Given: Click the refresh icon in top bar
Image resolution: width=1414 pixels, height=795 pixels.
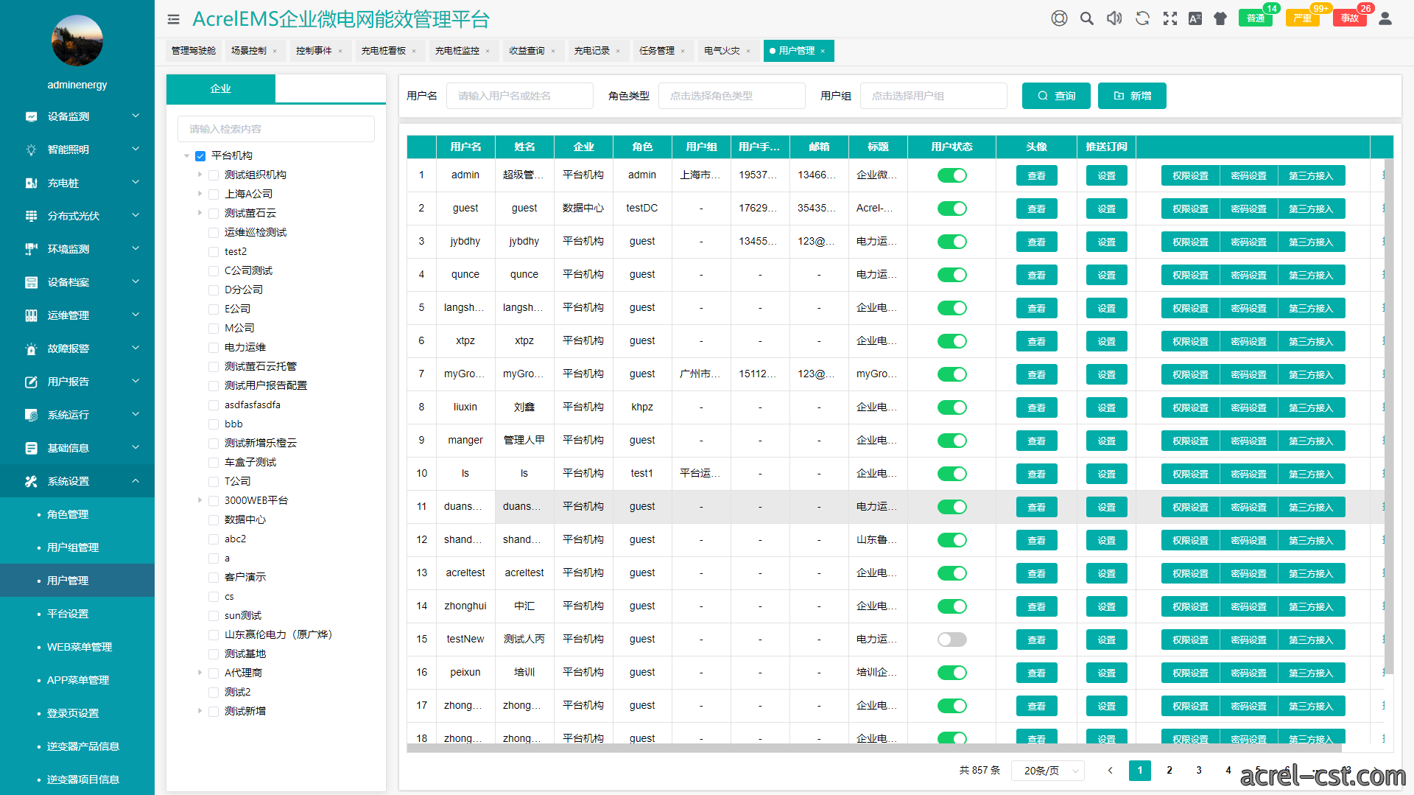Looking at the screenshot, I should (1142, 18).
